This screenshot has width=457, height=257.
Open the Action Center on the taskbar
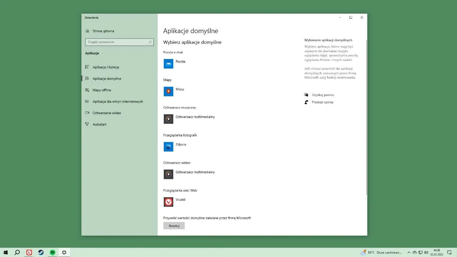[x=449, y=252]
